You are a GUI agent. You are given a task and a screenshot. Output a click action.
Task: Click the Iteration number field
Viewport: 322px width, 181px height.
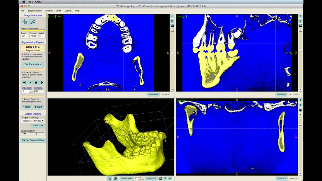[39, 91]
